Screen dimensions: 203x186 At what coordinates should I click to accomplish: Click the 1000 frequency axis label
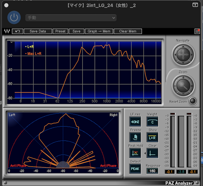coord(107,101)
